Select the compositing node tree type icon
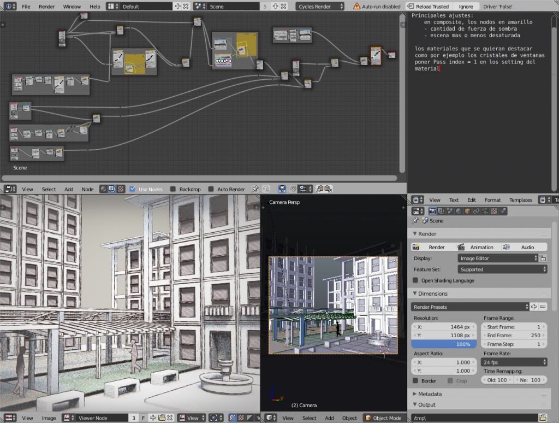The height and width of the screenshot is (423, 559). click(112, 189)
